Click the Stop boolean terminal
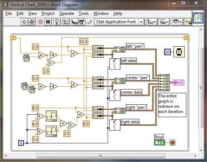 point(160,142)
